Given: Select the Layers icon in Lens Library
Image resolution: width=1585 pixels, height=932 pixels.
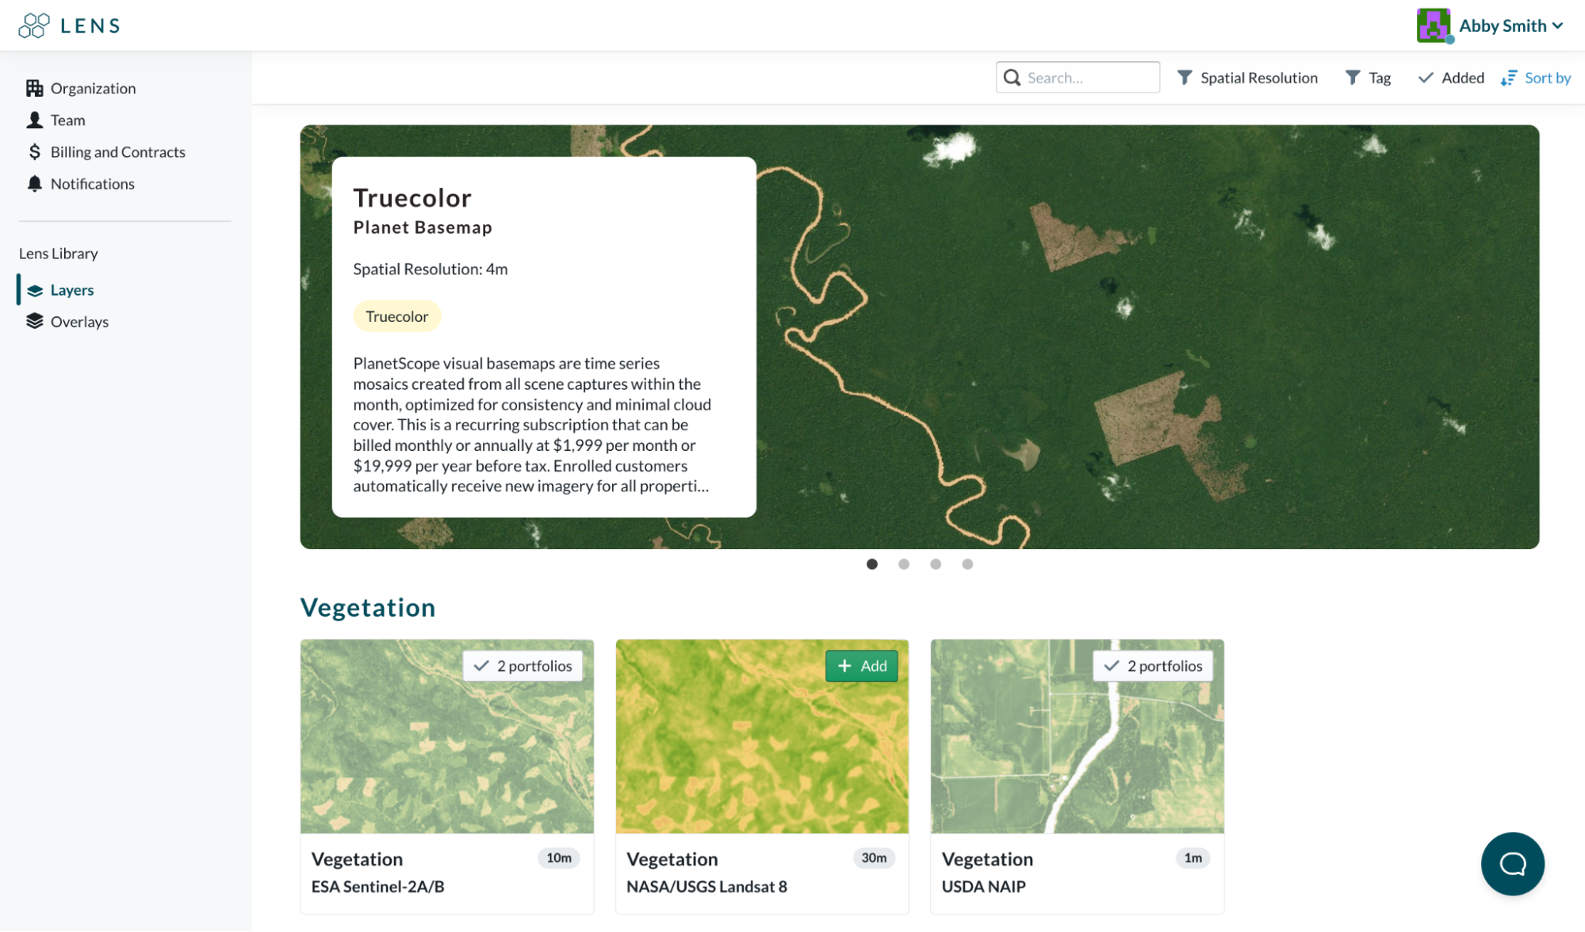Looking at the screenshot, I should pyautogui.click(x=35, y=289).
